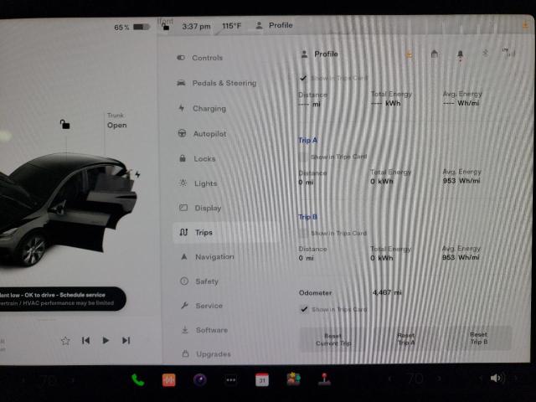Tap unlock icon above the car image
The image size is (536, 402).
(64, 124)
